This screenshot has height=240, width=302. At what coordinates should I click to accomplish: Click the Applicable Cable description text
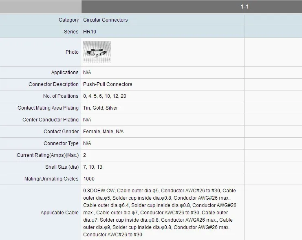(160, 213)
